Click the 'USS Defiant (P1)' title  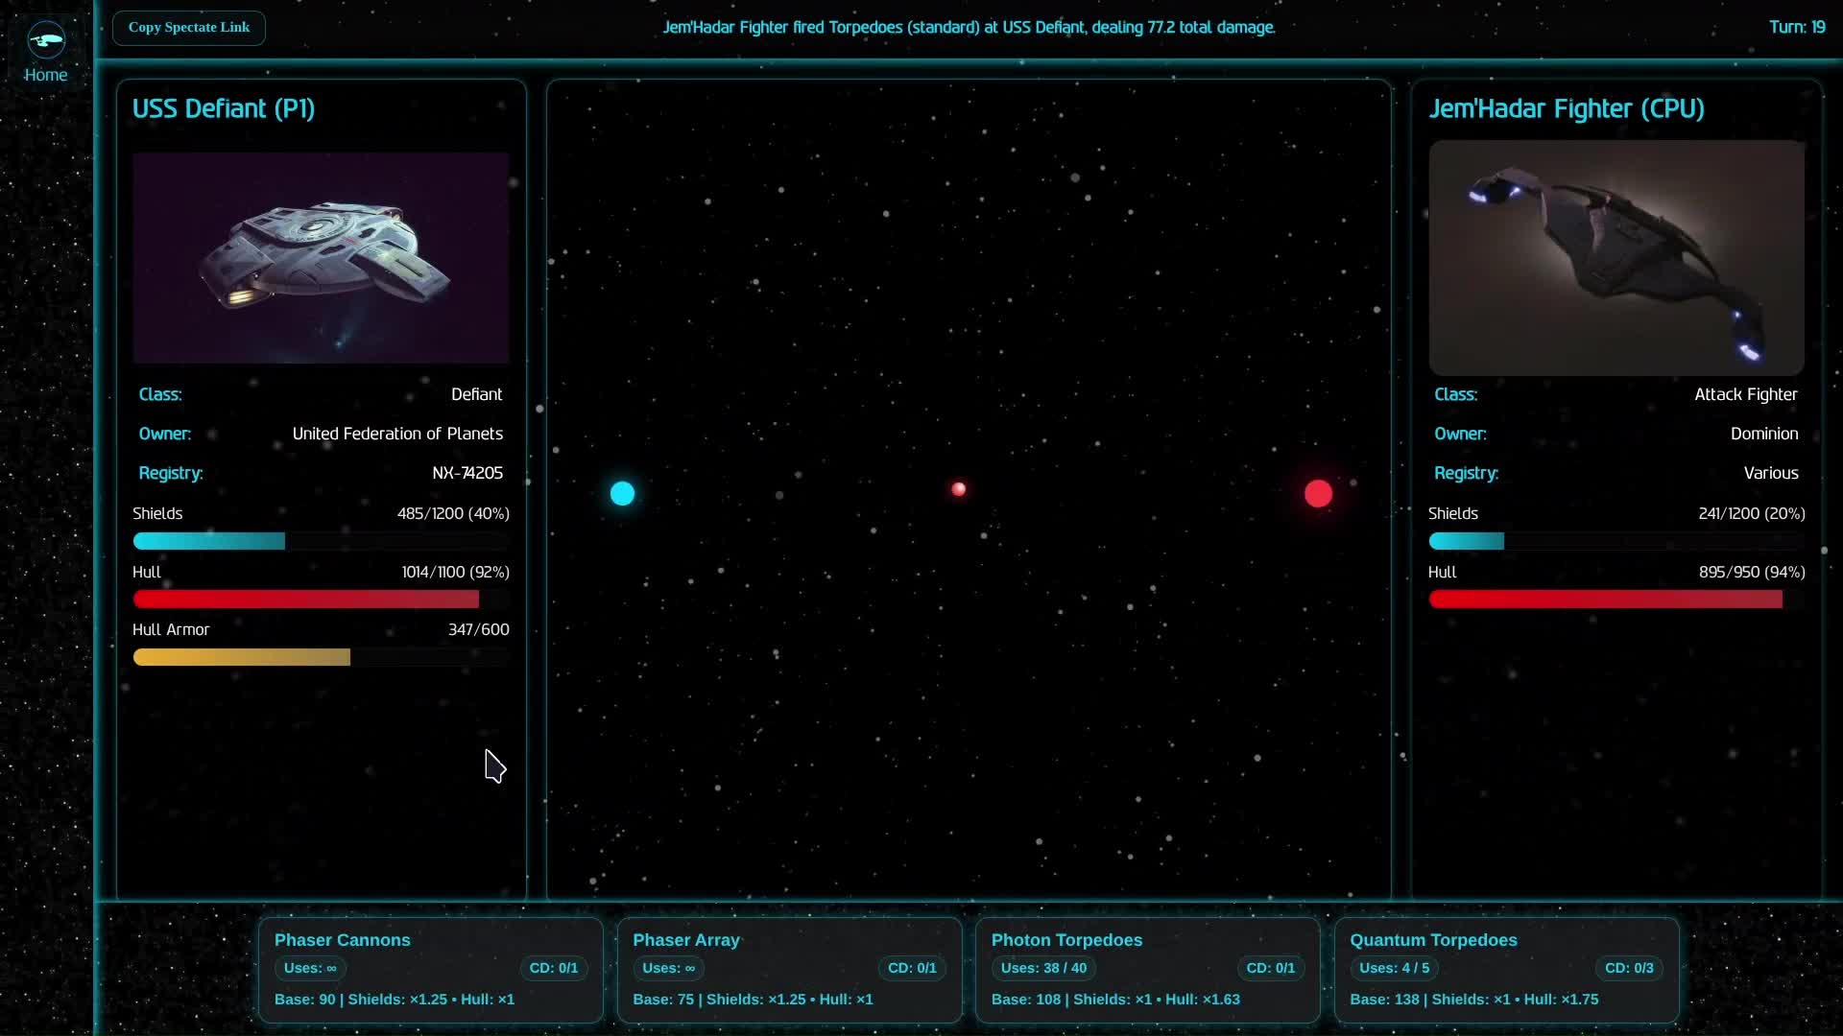224,108
